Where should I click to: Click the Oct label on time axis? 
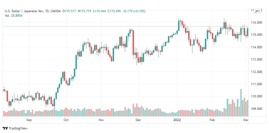point(66,120)
